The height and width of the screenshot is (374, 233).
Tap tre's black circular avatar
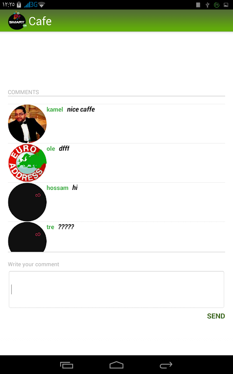pos(27,237)
